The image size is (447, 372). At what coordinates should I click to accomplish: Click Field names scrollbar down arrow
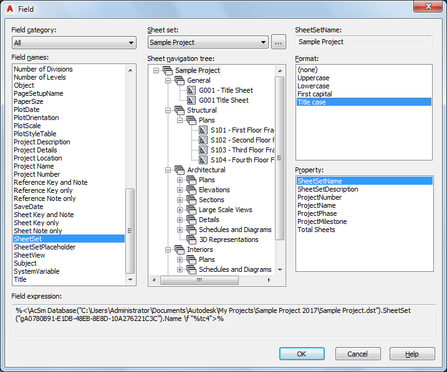tap(130, 280)
